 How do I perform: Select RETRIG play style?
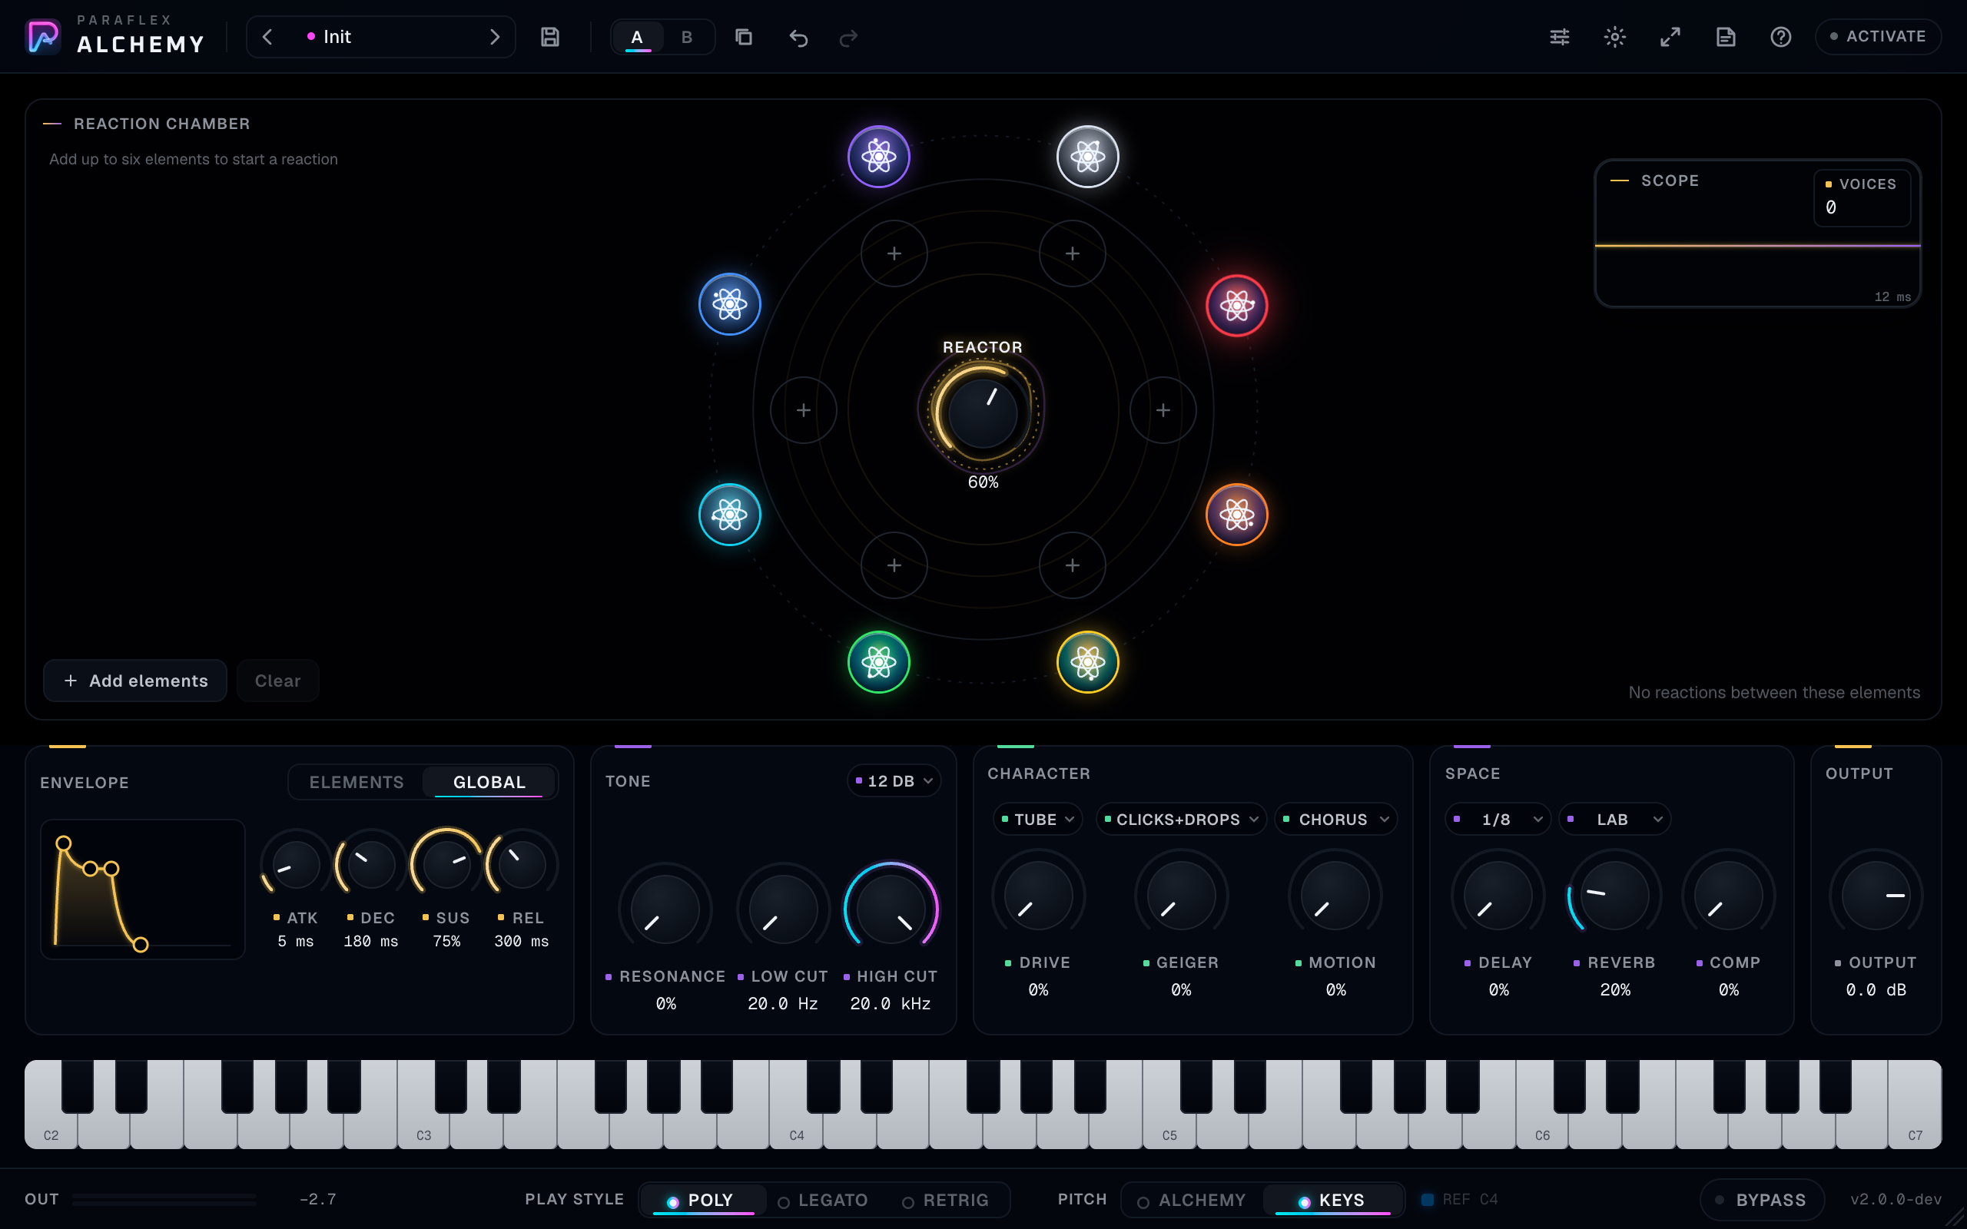pos(945,1200)
